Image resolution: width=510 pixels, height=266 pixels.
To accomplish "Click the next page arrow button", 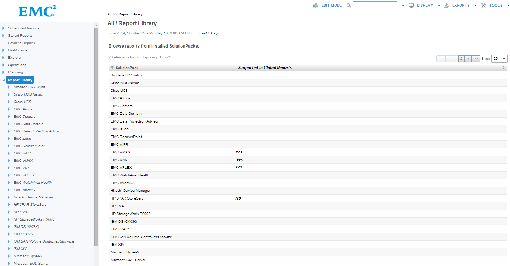I will coord(468,59).
